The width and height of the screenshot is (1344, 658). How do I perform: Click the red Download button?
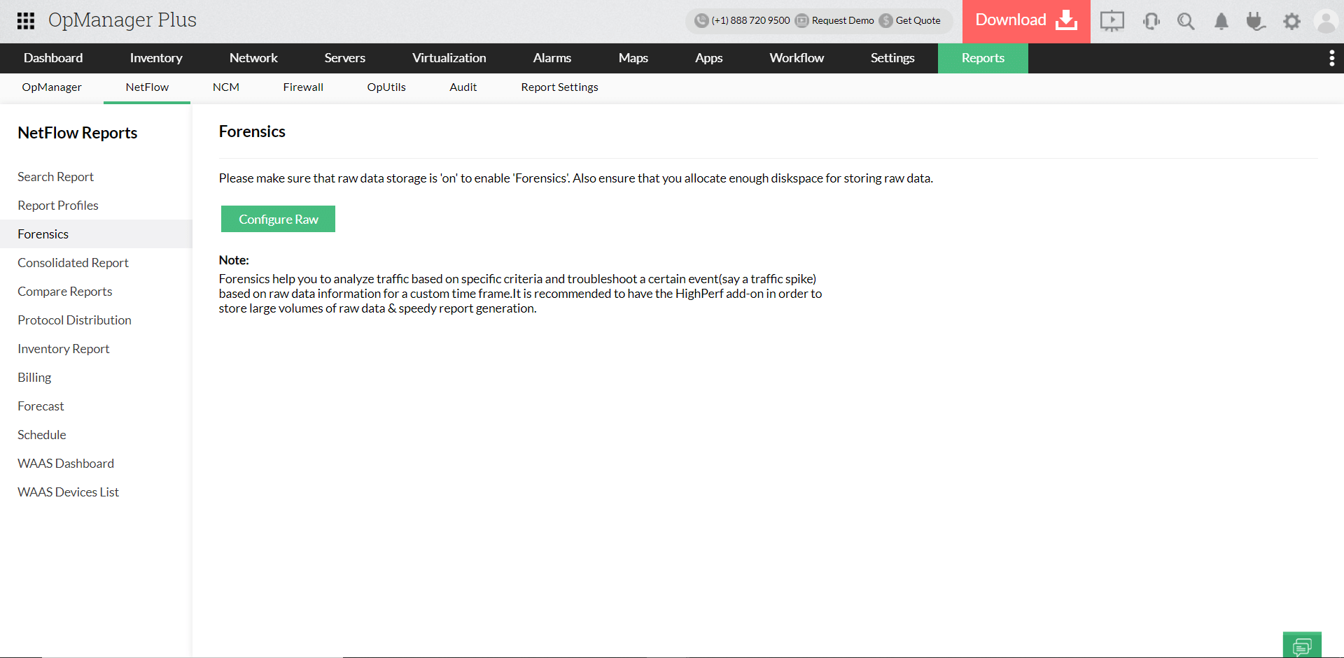[x=1026, y=21]
